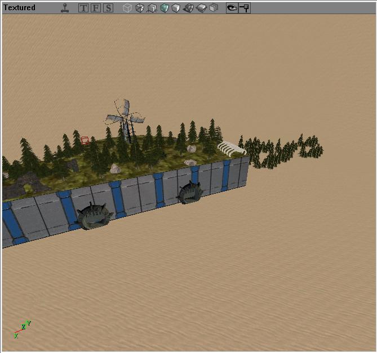Screen dimensions: 377x353
Task: Select the red actor marker near trees
Action: (85, 140)
